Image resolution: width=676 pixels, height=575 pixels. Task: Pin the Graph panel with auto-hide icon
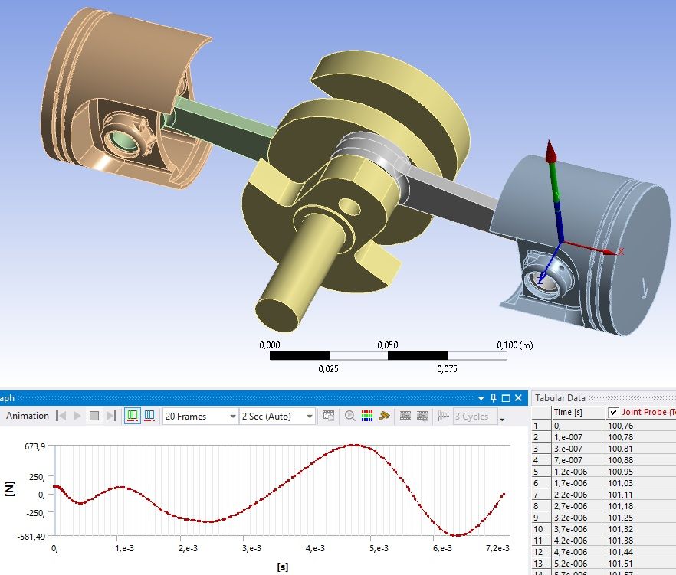click(493, 398)
